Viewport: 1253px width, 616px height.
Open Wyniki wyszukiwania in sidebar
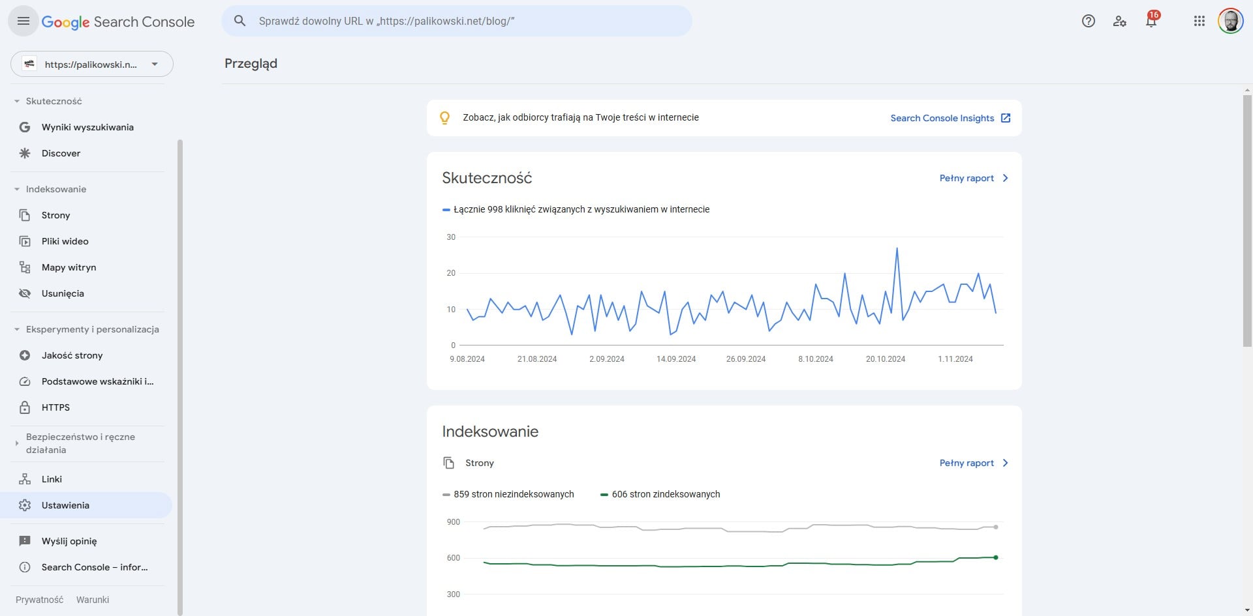coord(87,127)
